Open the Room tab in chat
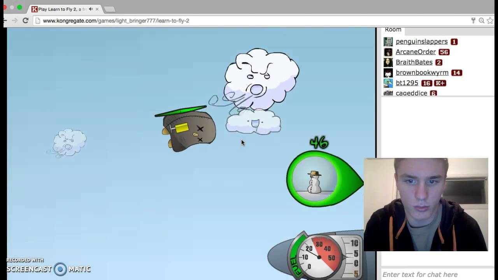The width and height of the screenshot is (498, 280). point(393,30)
